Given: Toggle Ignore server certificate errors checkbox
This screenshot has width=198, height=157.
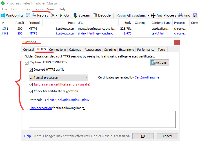Looking at the screenshot, I should pos(31,84).
